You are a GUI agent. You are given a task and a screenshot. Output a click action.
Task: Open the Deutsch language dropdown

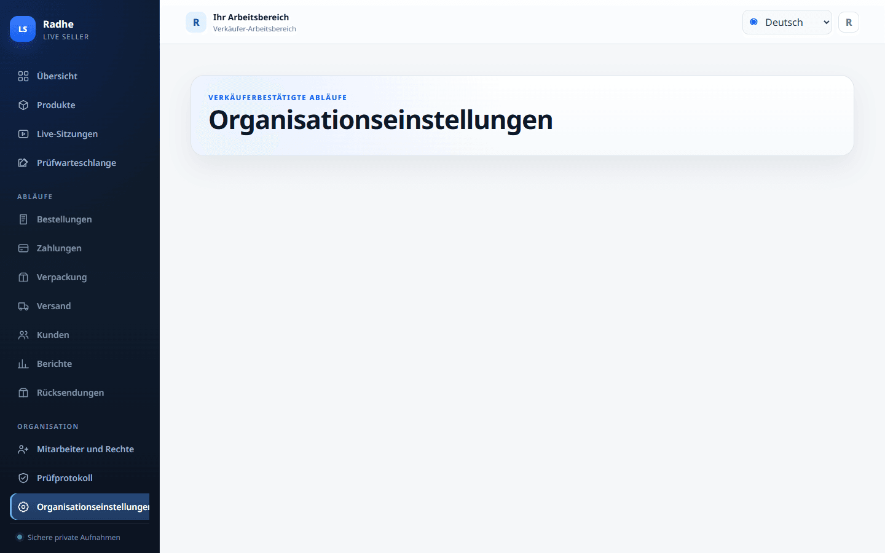[787, 22]
